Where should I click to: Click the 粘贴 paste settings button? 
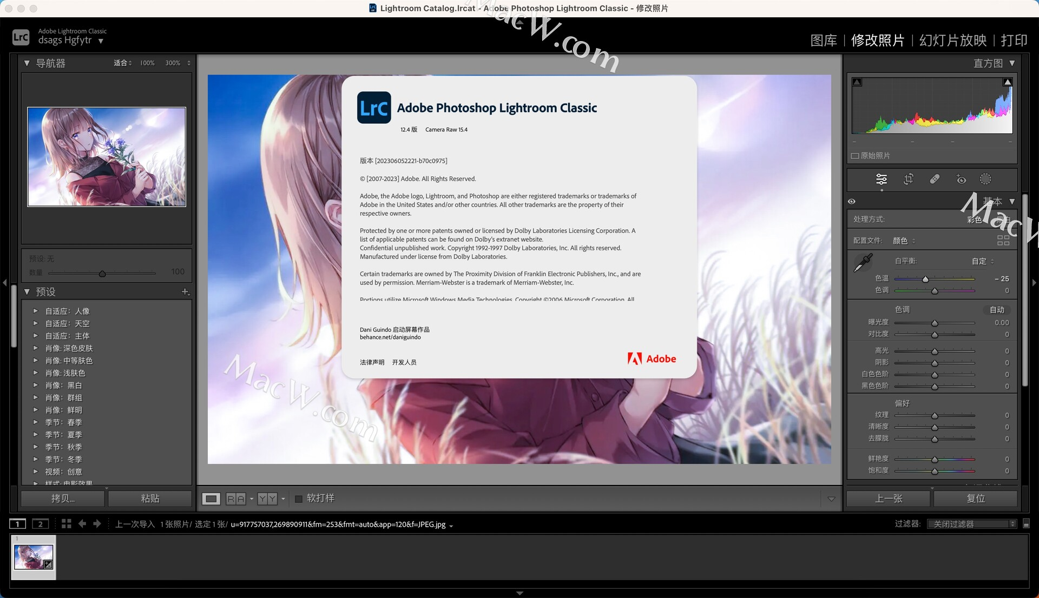150,499
